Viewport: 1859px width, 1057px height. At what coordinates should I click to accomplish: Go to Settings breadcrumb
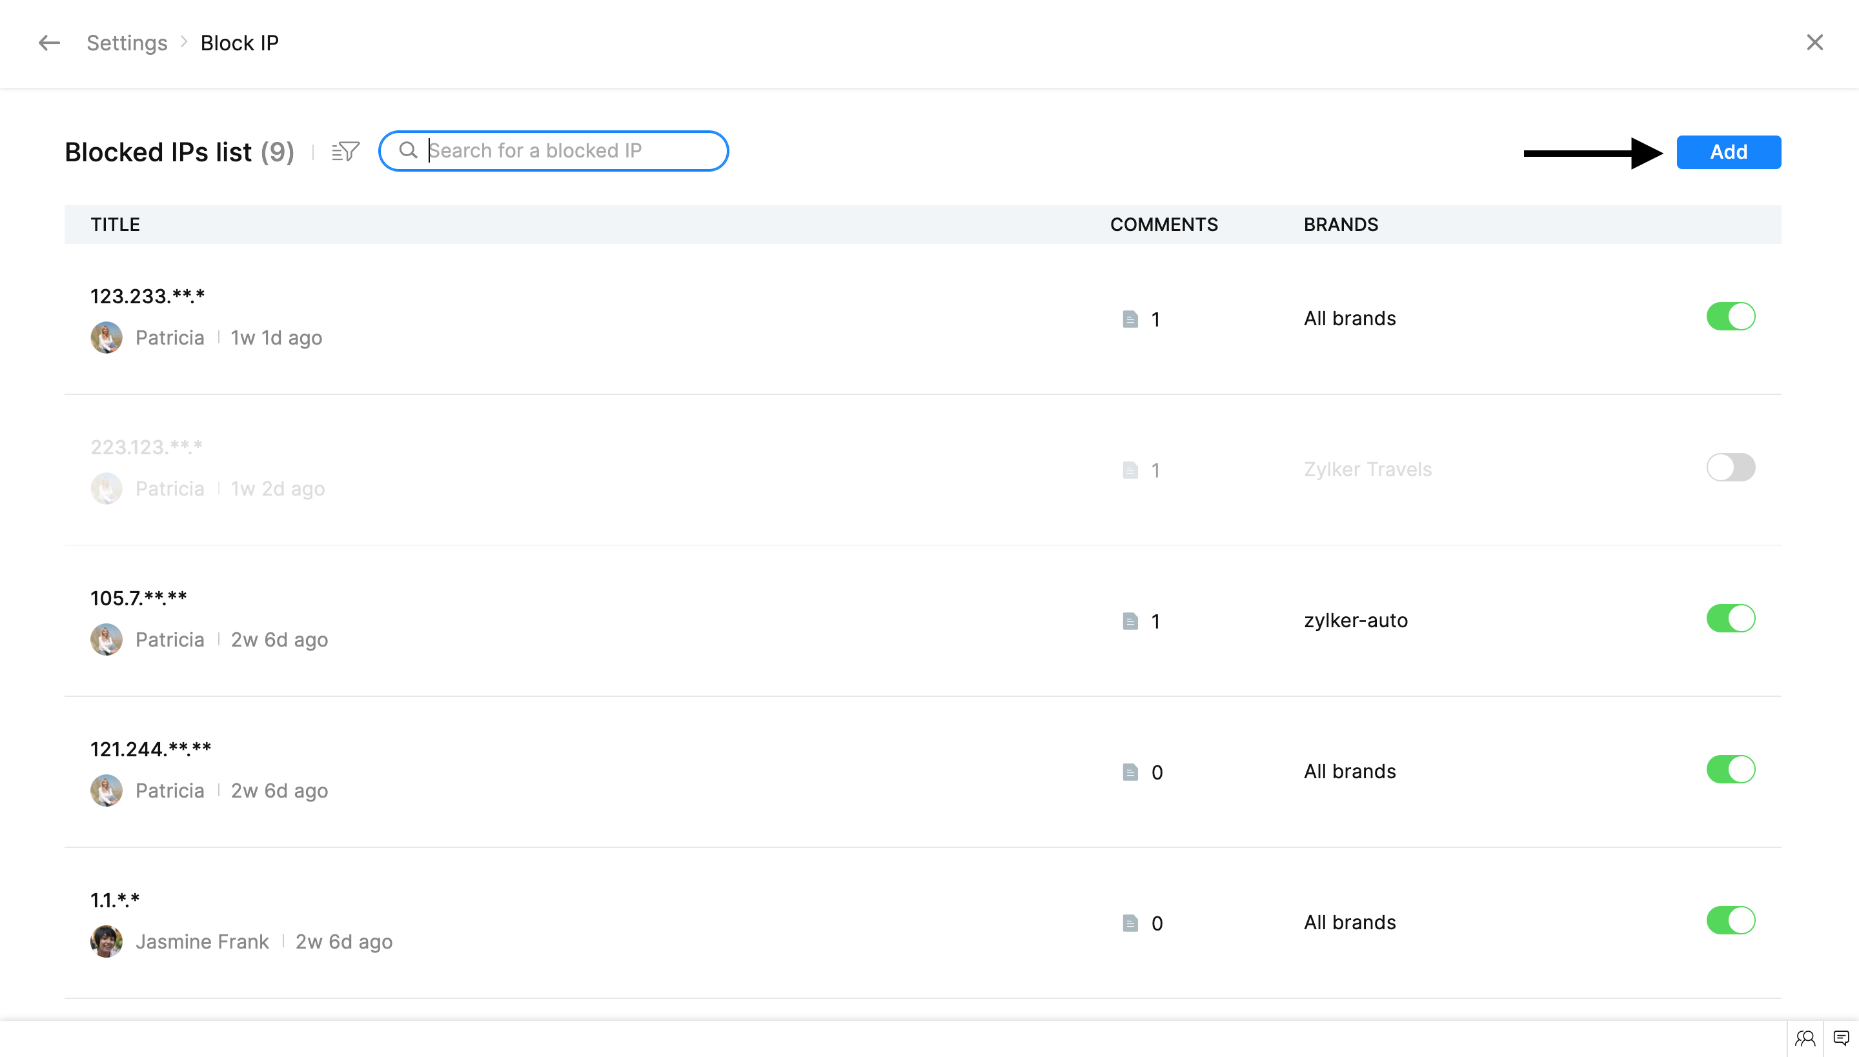tap(127, 43)
